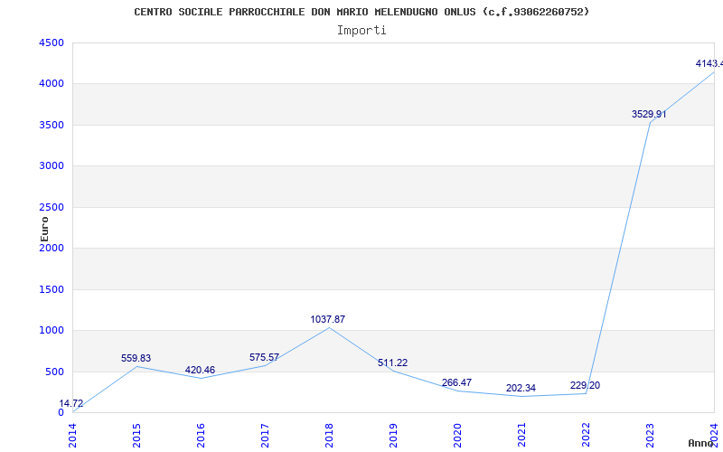Viewport: 723px width, 452px height.
Task: Select the 3529.91 data label
Action: coord(649,115)
